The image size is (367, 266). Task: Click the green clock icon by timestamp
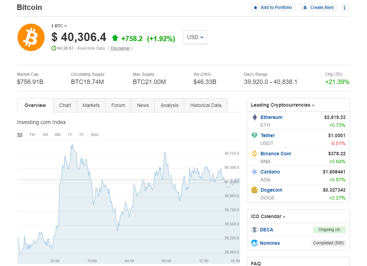click(54, 48)
